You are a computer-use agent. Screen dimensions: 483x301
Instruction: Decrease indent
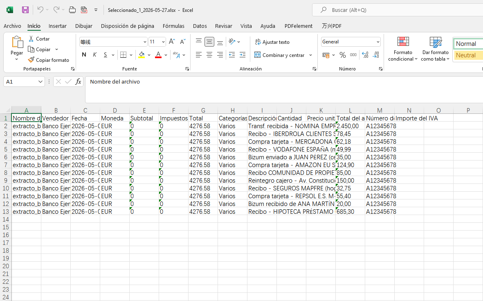click(231, 55)
